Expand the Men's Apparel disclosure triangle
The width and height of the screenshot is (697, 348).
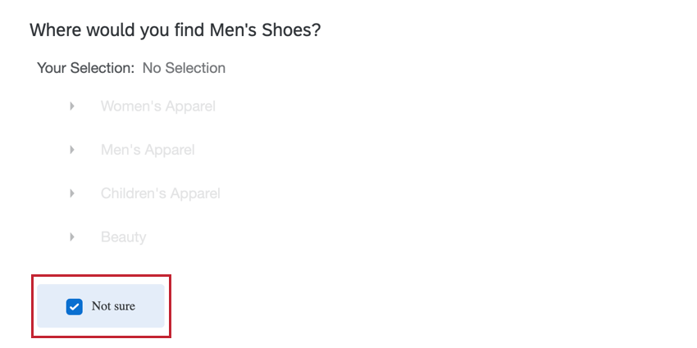click(x=72, y=150)
